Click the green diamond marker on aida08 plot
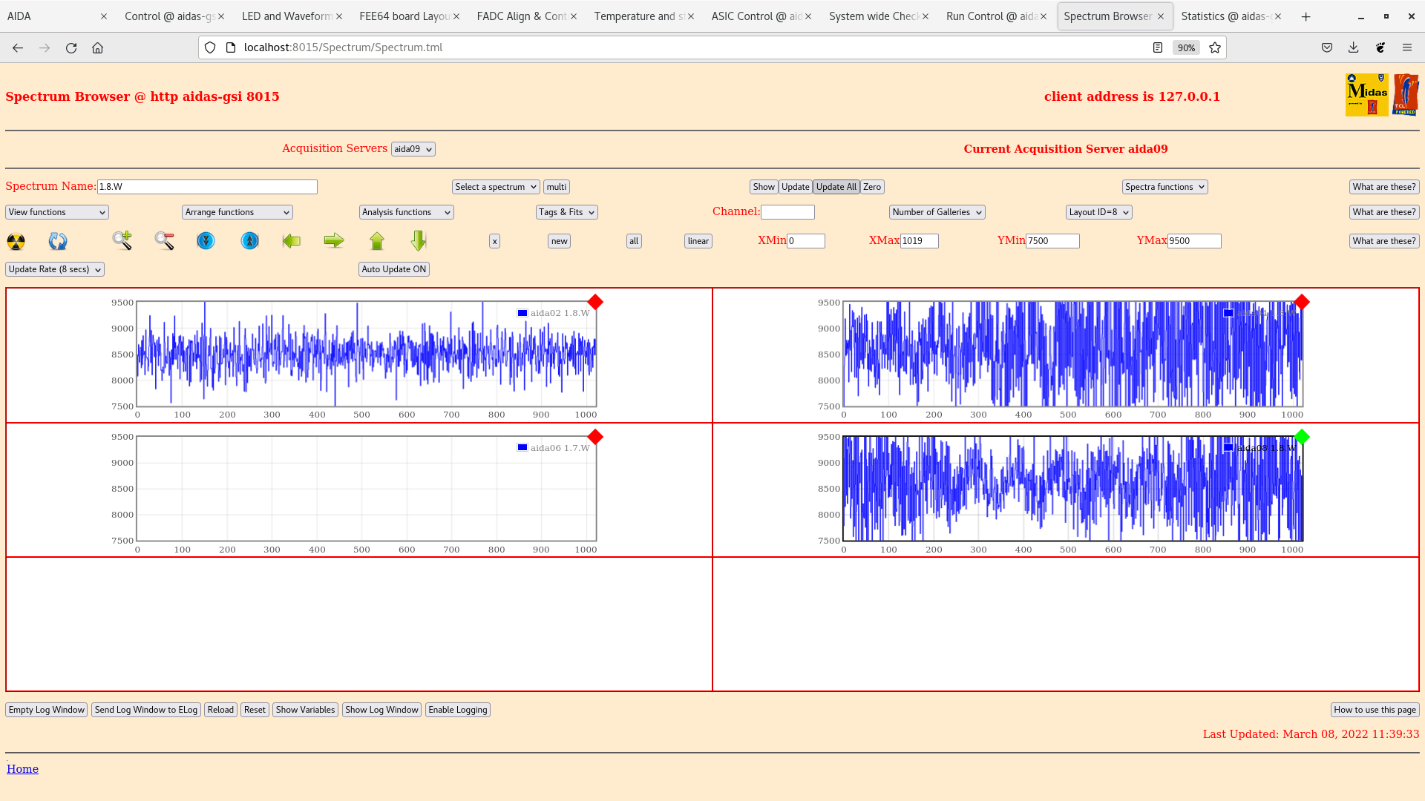 (1301, 437)
